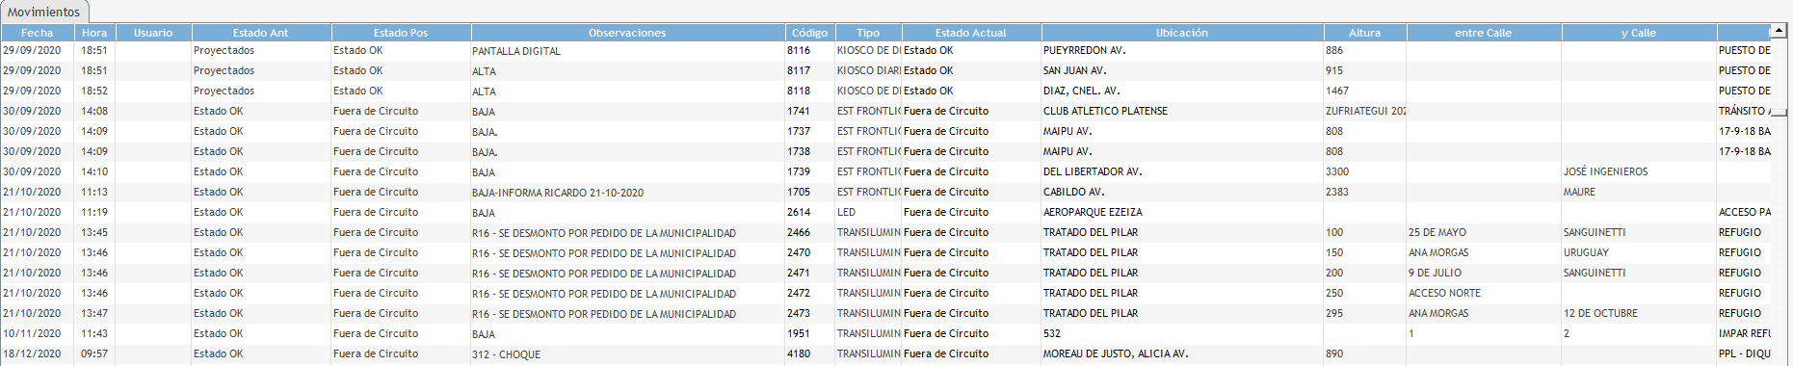Click the Código column header
1793x366 pixels.
coord(809,33)
